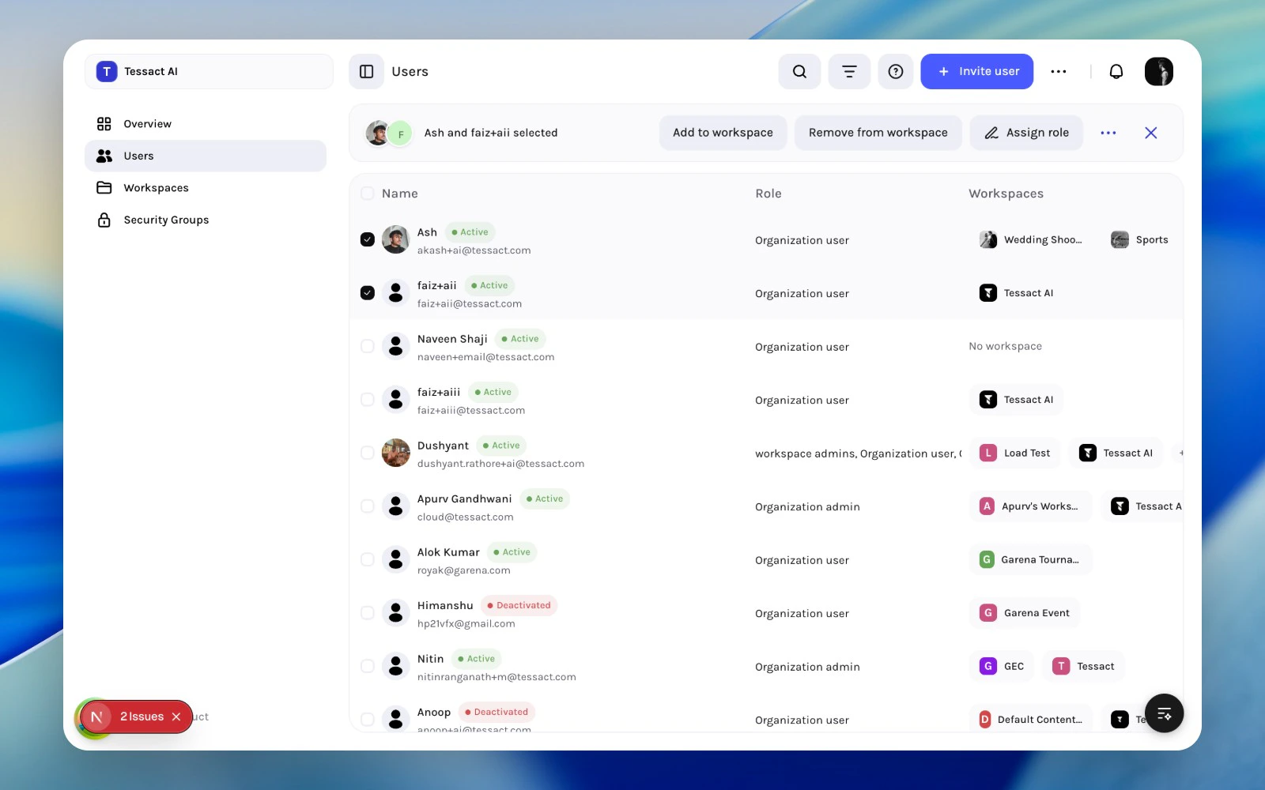
Task: Clear selection with the blue X
Action: [x=1151, y=133]
